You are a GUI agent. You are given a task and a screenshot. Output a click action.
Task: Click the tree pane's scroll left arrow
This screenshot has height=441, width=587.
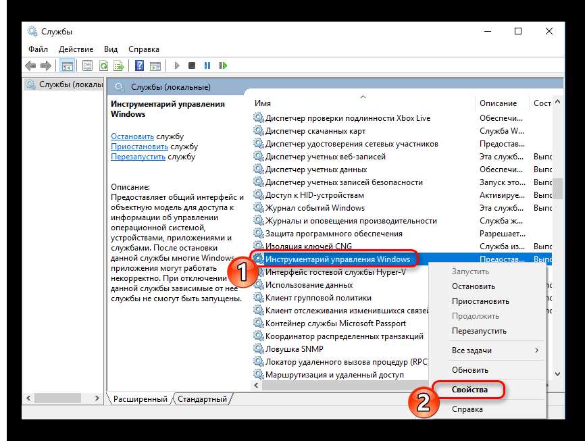pos(29,398)
